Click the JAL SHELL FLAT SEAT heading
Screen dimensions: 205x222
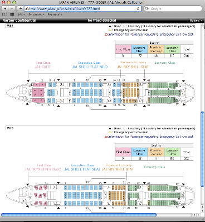[82, 169]
